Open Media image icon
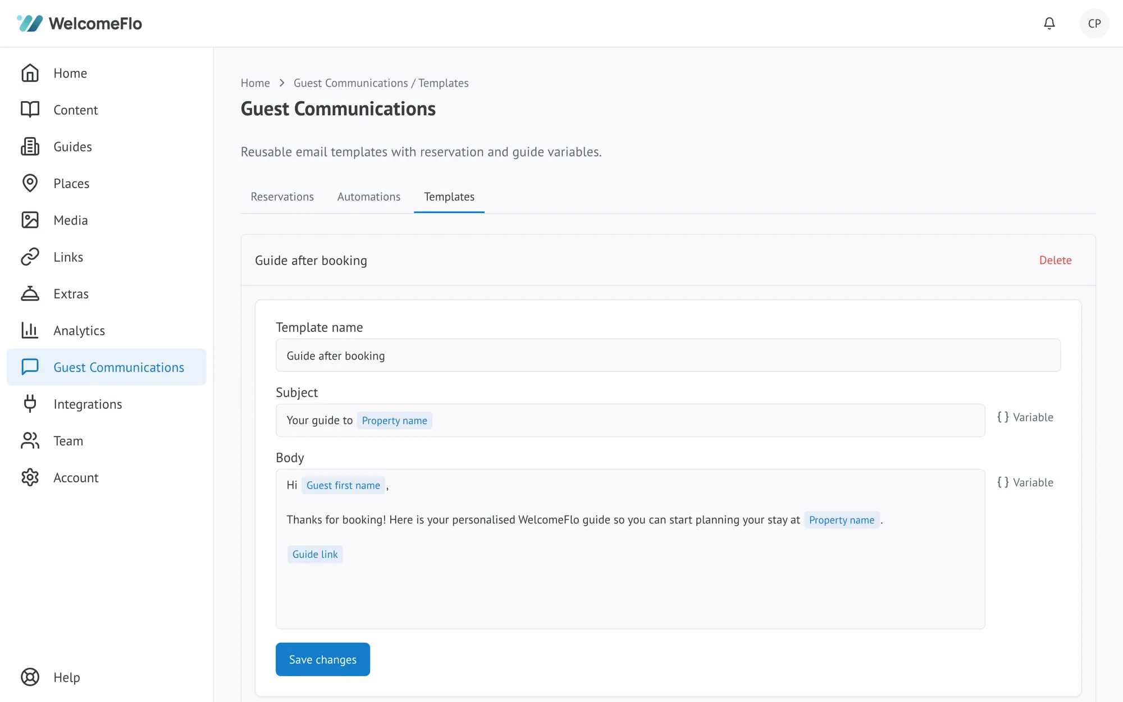This screenshot has height=702, width=1123. pyautogui.click(x=30, y=220)
